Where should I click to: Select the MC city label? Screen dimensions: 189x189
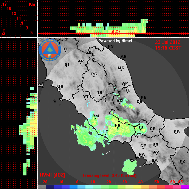point(121,68)
